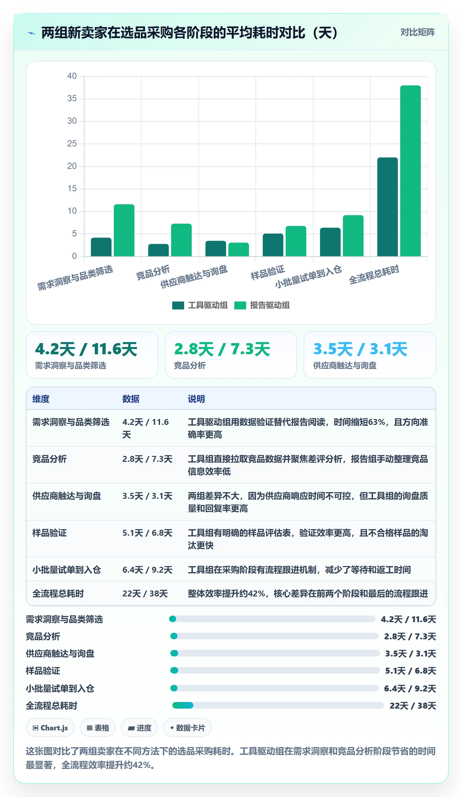Screen dimensions: 462x797
Task: Click the 全流程总耗时 progress bar
Action: point(278,705)
